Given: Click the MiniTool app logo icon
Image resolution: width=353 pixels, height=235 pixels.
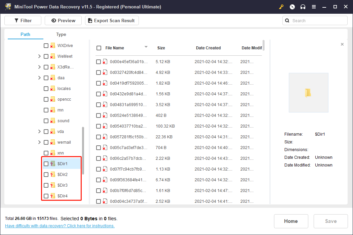Looking at the screenshot, I should pyautogui.click(x=8, y=6).
